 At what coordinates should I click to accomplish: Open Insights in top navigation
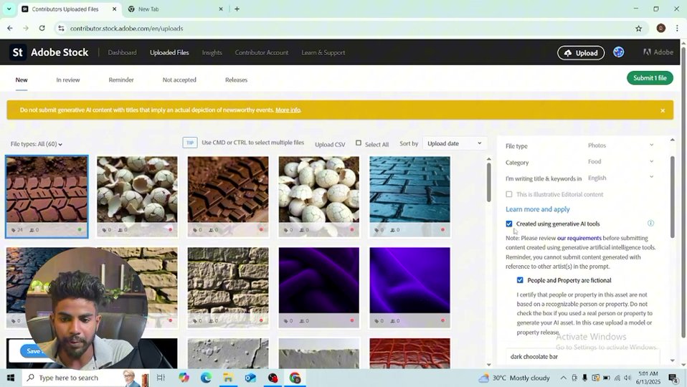tap(212, 52)
